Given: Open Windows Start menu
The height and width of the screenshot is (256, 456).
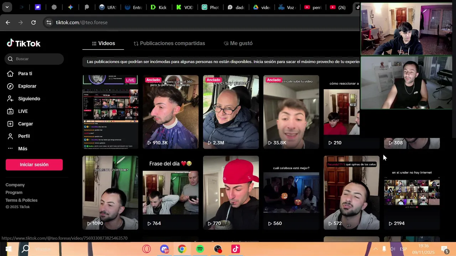Looking at the screenshot, I should tap(9, 249).
